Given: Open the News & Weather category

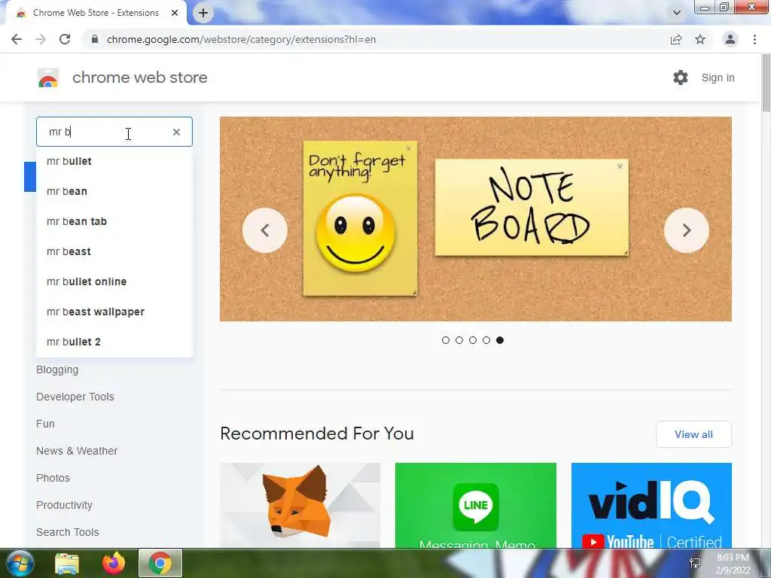Looking at the screenshot, I should [77, 451].
